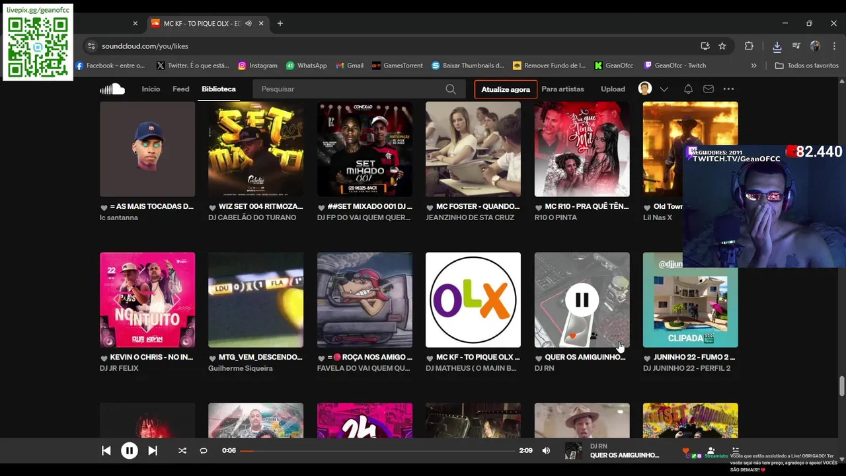Mute the MC KF browser tab audio
This screenshot has width=846, height=476.
(249, 23)
